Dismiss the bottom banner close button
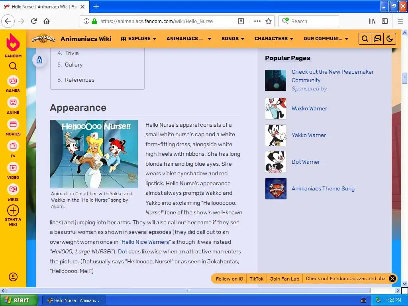This screenshot has width=408, height=306. point(392,279)
